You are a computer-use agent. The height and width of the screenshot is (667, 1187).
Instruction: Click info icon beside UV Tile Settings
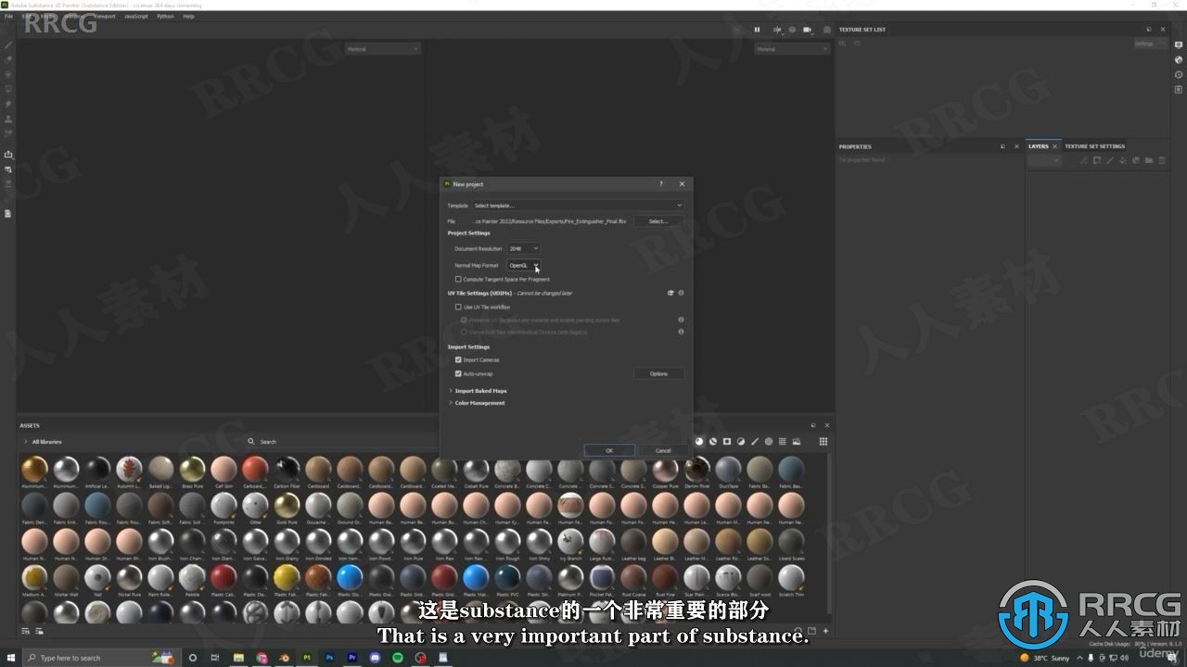point(681,293)
